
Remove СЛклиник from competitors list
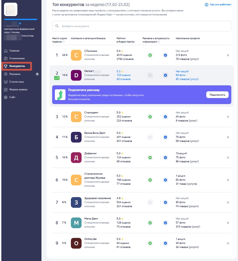[x=228, y=55]
